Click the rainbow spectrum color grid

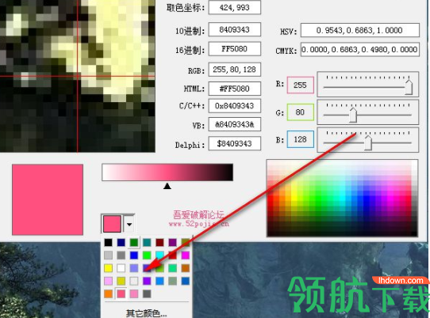click(x=342, y=198)
